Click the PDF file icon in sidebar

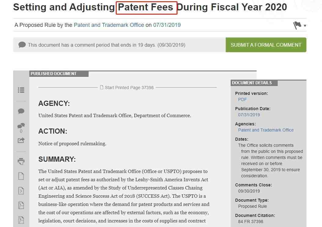pos(21,205)
